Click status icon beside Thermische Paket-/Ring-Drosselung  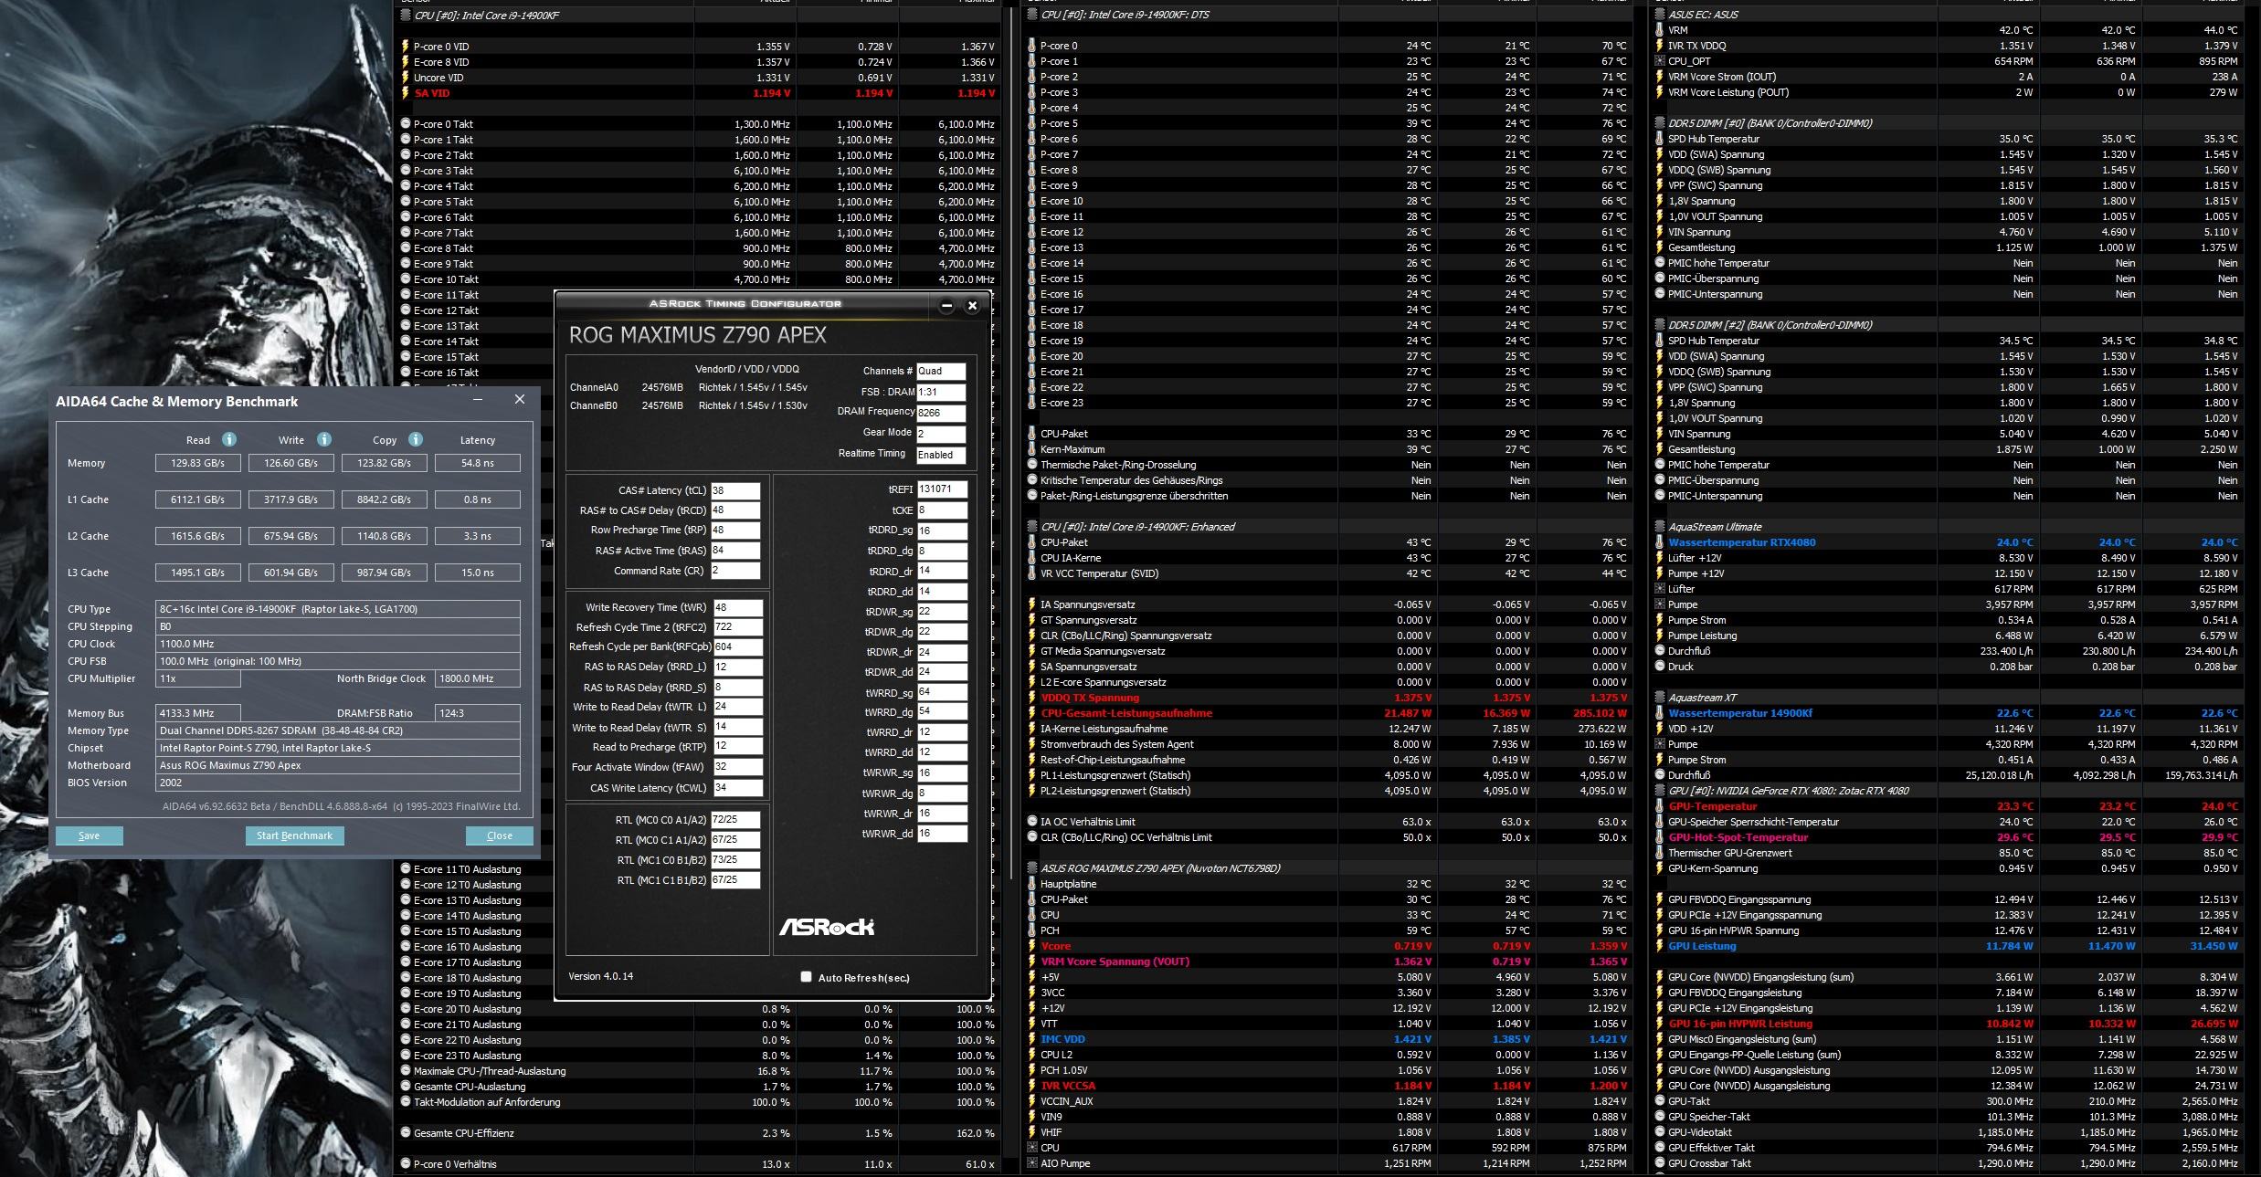(x=1032, y=465)
